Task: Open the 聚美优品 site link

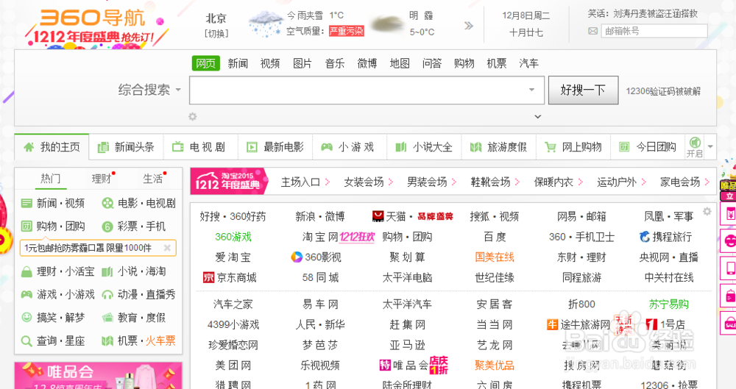Action: (x=495, y=365)
